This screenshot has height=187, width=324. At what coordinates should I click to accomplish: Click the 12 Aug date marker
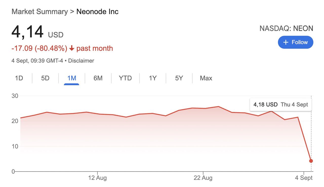(97, 178)
